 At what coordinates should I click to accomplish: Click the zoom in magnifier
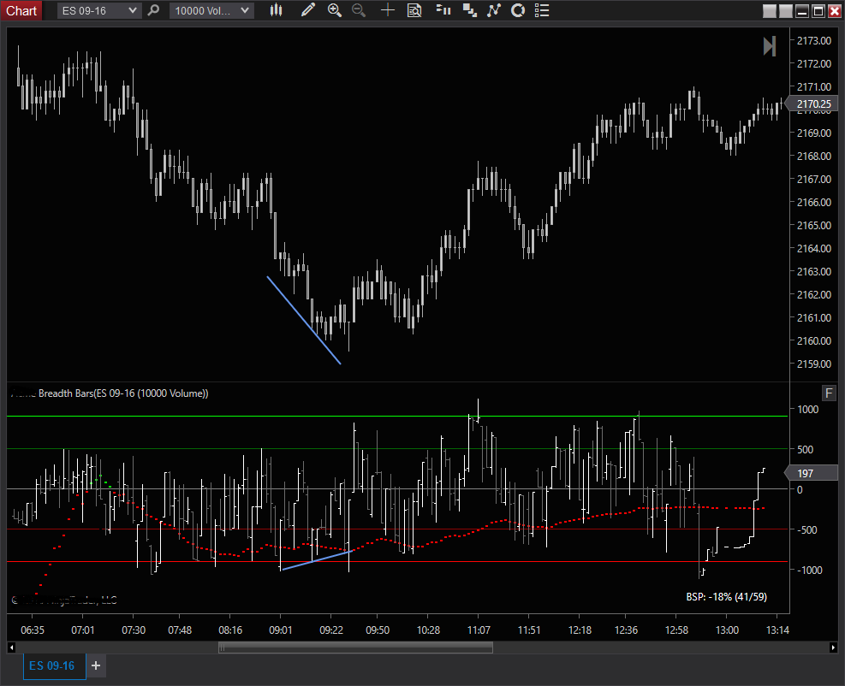pos(335,11)
